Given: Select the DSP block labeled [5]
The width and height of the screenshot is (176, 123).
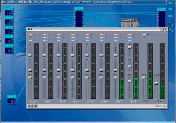Looking at the screenshot, I should [x=10, y=50].
